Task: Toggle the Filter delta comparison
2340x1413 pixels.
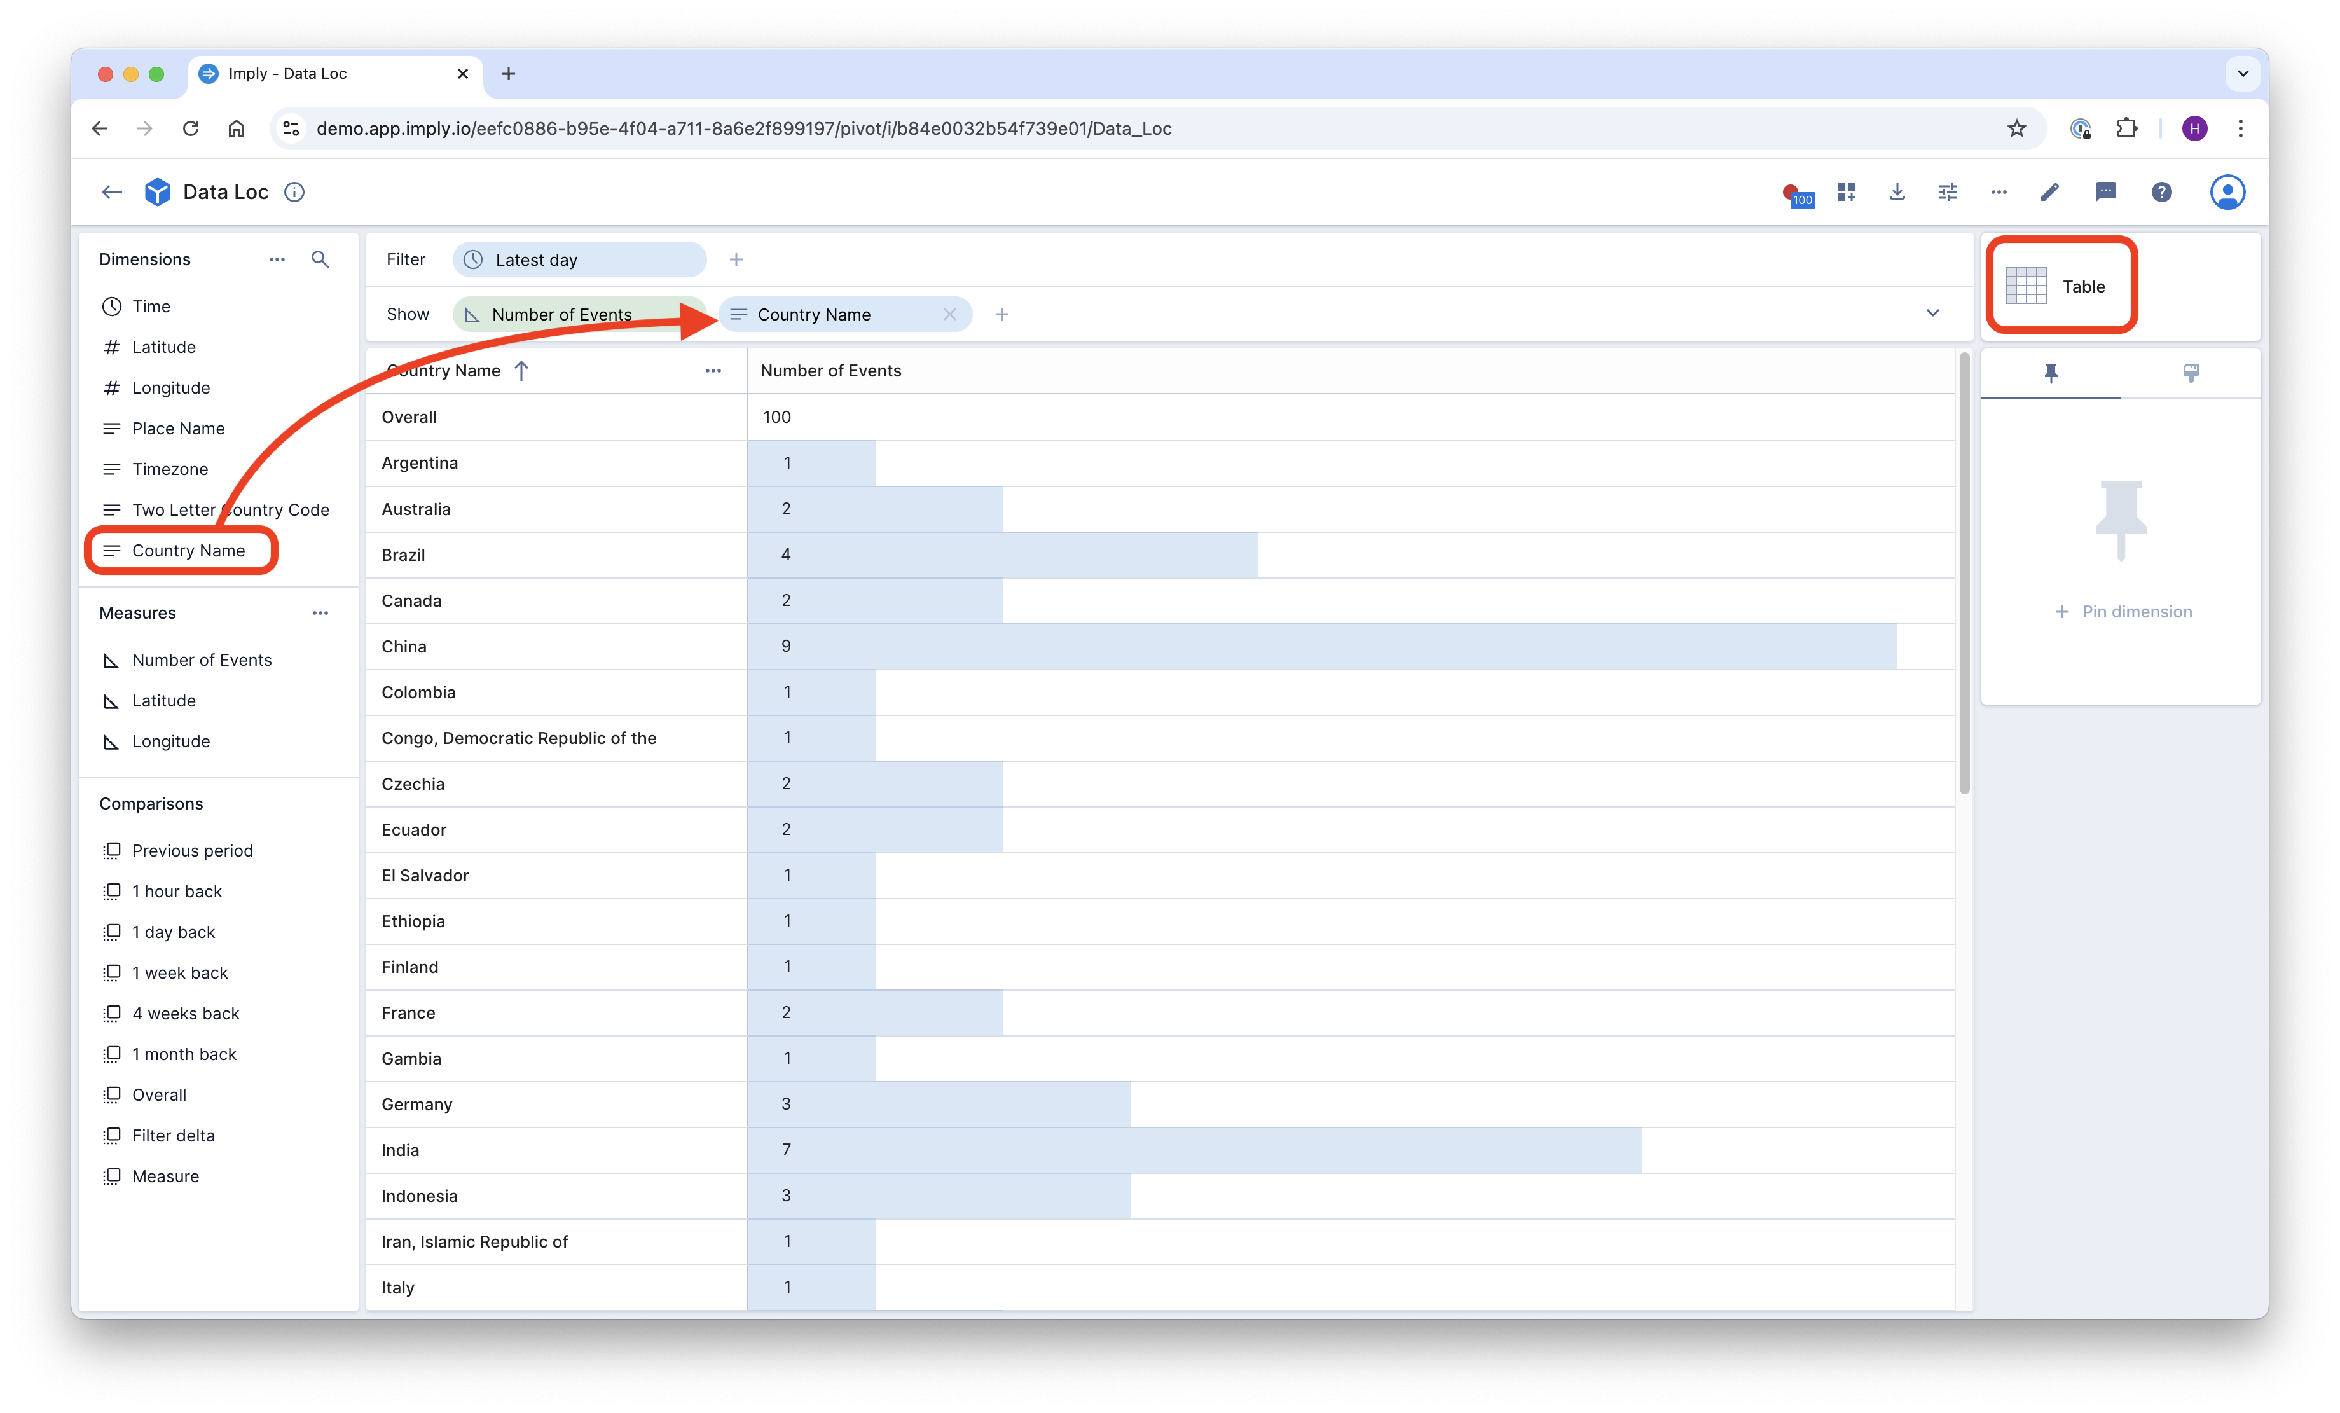Action: 173,1136
